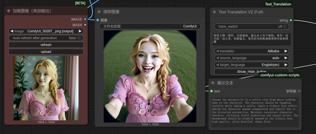
Task: Click the [BETA] badge label
Action: pos(80,3)
